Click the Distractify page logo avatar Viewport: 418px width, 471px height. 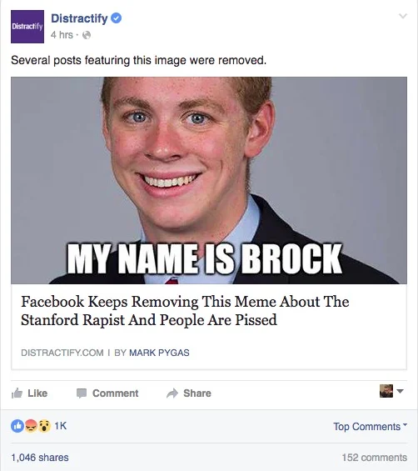click(27, 27)
